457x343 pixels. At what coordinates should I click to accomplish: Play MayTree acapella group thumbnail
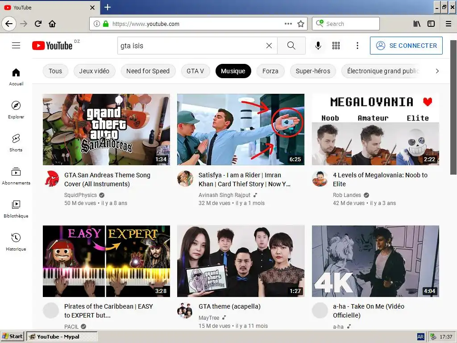click(241, 261)
